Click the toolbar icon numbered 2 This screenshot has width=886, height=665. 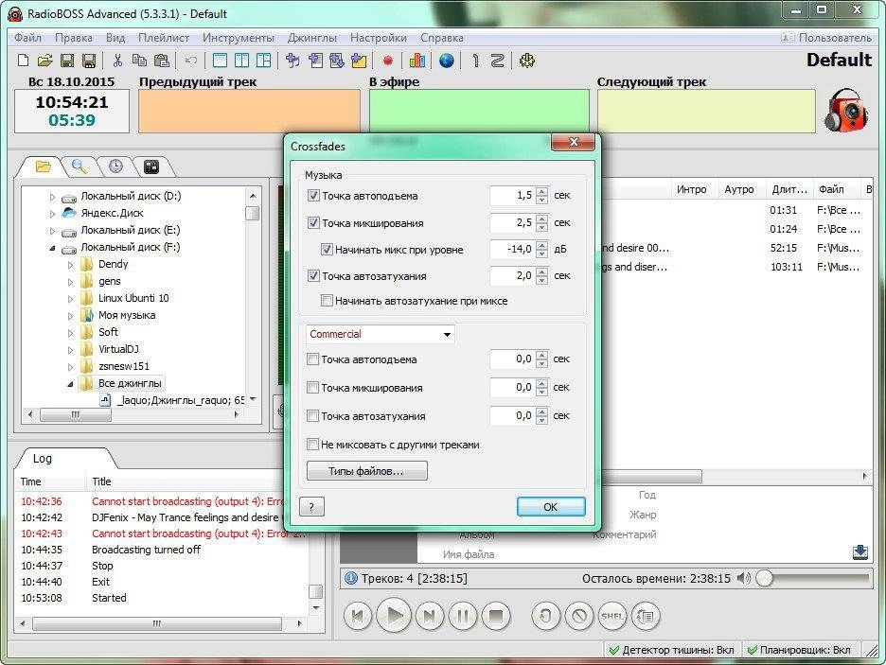click(x=497, y=61)
